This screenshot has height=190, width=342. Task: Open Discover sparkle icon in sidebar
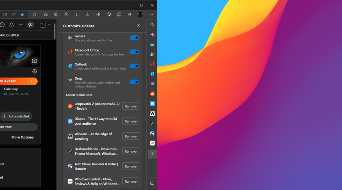pos(152,35)
